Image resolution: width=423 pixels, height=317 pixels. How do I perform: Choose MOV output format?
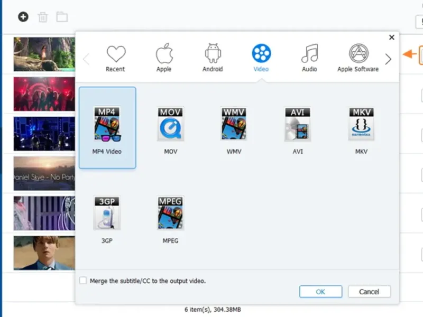(171, 130)
